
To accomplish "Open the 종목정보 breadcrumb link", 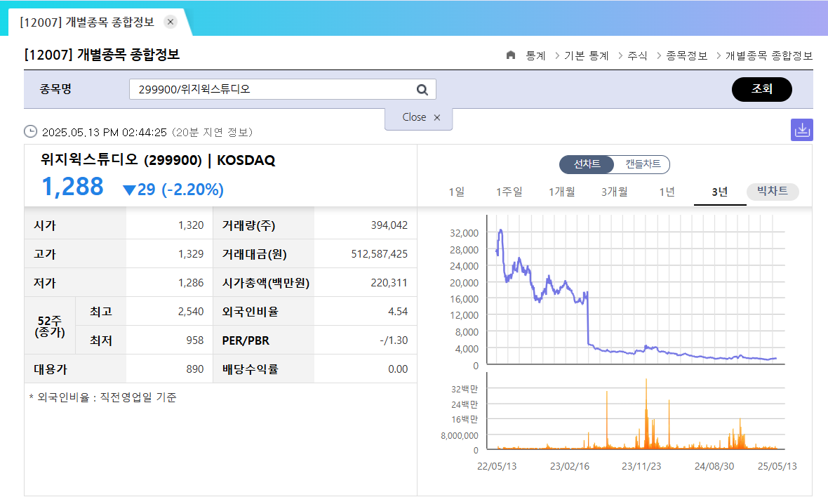I will (x=688, y=55).
